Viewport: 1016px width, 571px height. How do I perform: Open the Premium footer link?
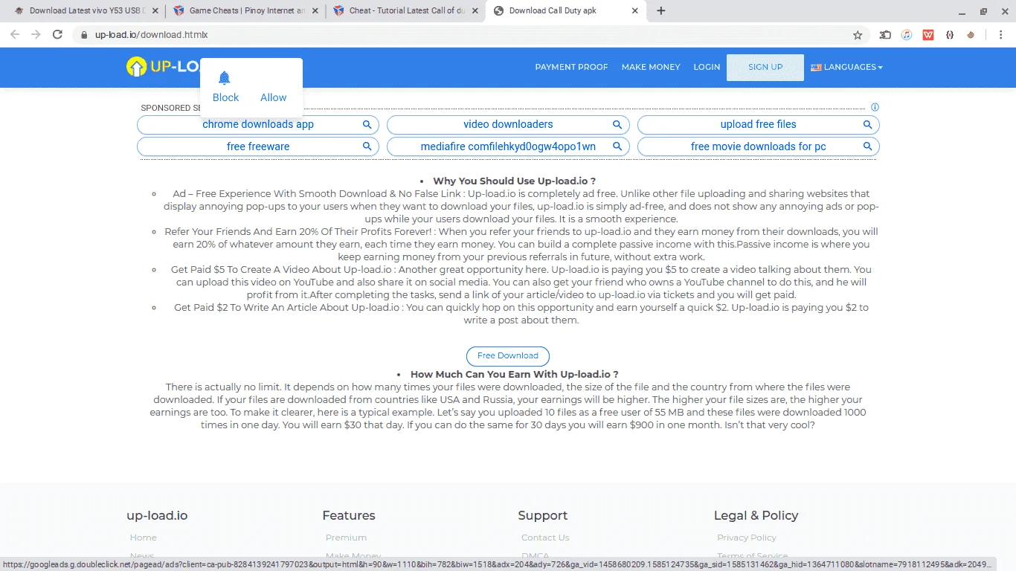coord(346,538)
